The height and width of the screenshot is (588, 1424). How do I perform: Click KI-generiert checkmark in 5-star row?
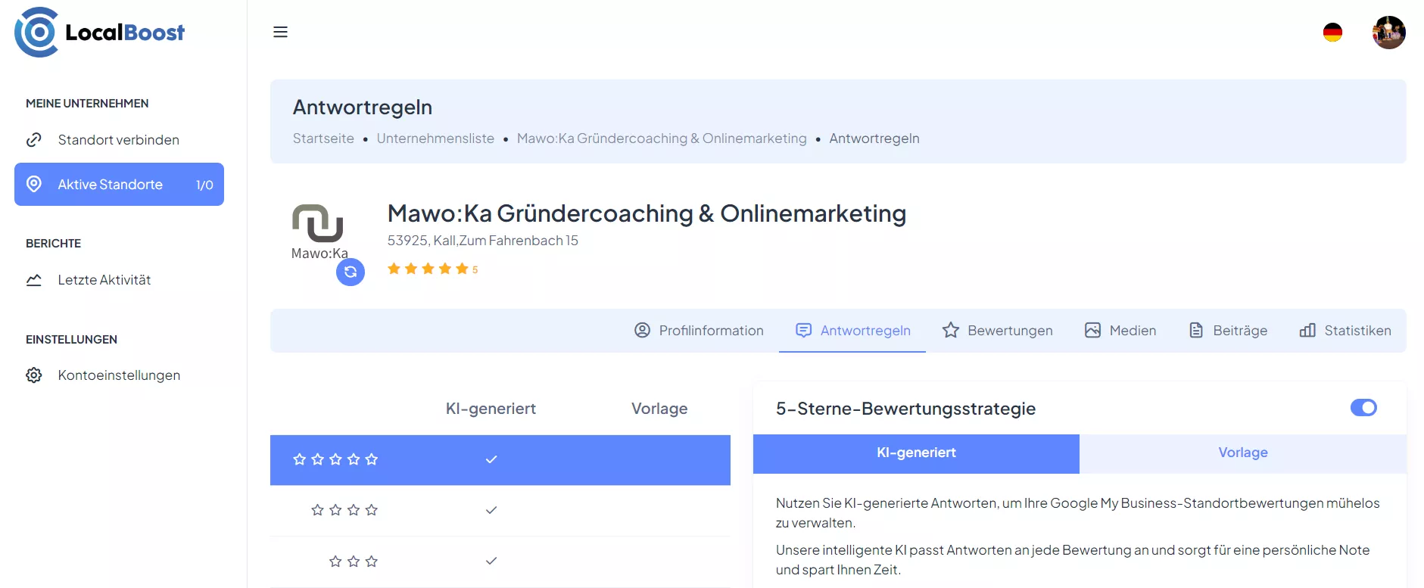click(491, 459)
